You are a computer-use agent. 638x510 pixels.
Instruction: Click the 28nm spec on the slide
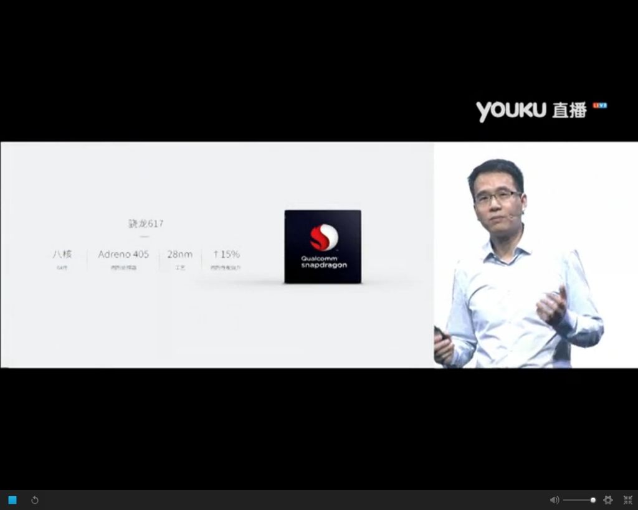click(179, 254)
